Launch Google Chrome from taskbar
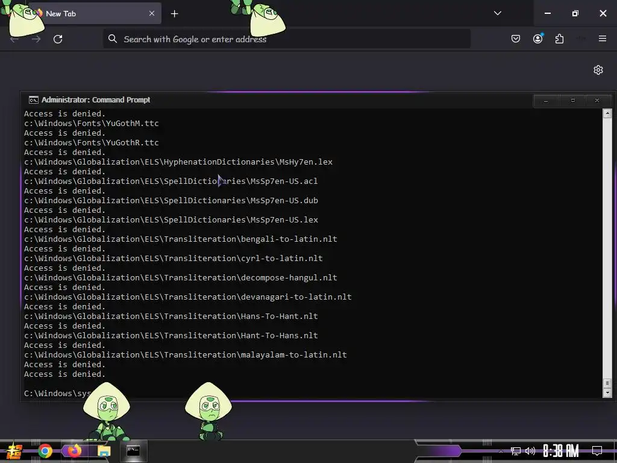Viewport: 617px width, 463px height. point(45,451)
